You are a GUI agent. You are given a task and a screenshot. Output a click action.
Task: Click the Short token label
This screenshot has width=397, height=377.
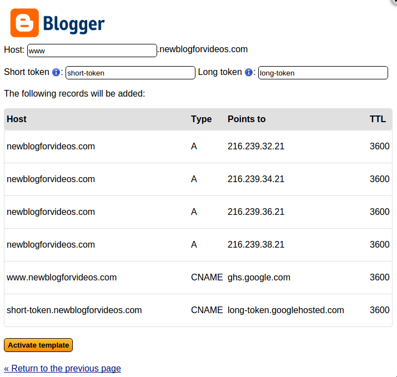point(27,72)
